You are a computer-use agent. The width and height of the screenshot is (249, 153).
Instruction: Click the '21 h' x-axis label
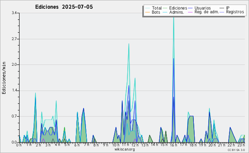pos(221,145)
